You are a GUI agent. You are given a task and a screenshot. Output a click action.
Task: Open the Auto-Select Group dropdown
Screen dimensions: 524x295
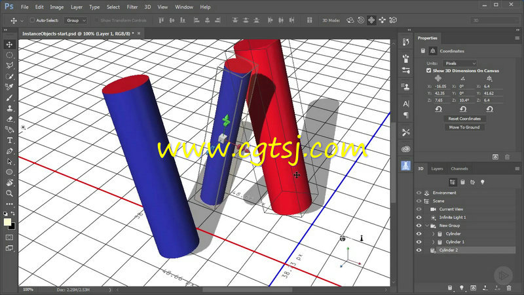click(75, 20)
